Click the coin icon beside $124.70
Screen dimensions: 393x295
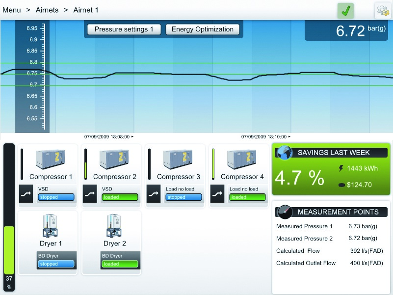pyautogui.click(x=341, y=185)
